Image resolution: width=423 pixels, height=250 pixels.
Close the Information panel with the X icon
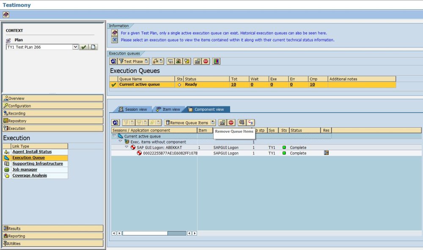(x=115, y=40)
